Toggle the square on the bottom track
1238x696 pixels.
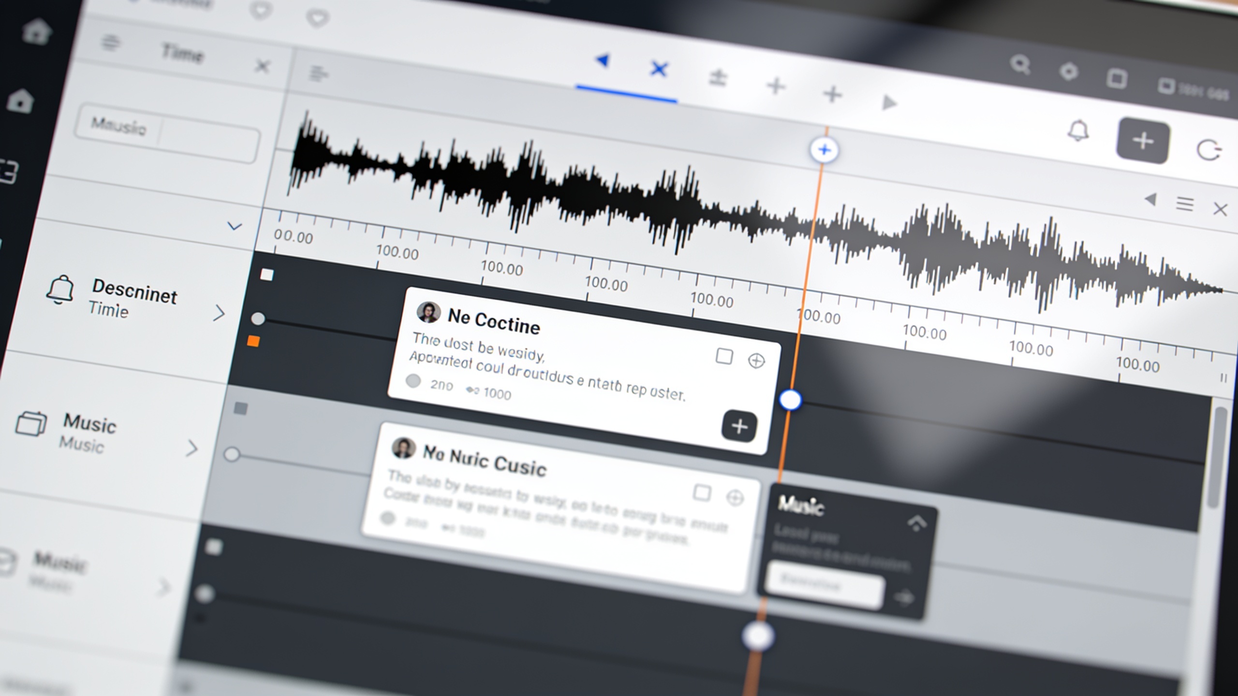coord(213,547)
